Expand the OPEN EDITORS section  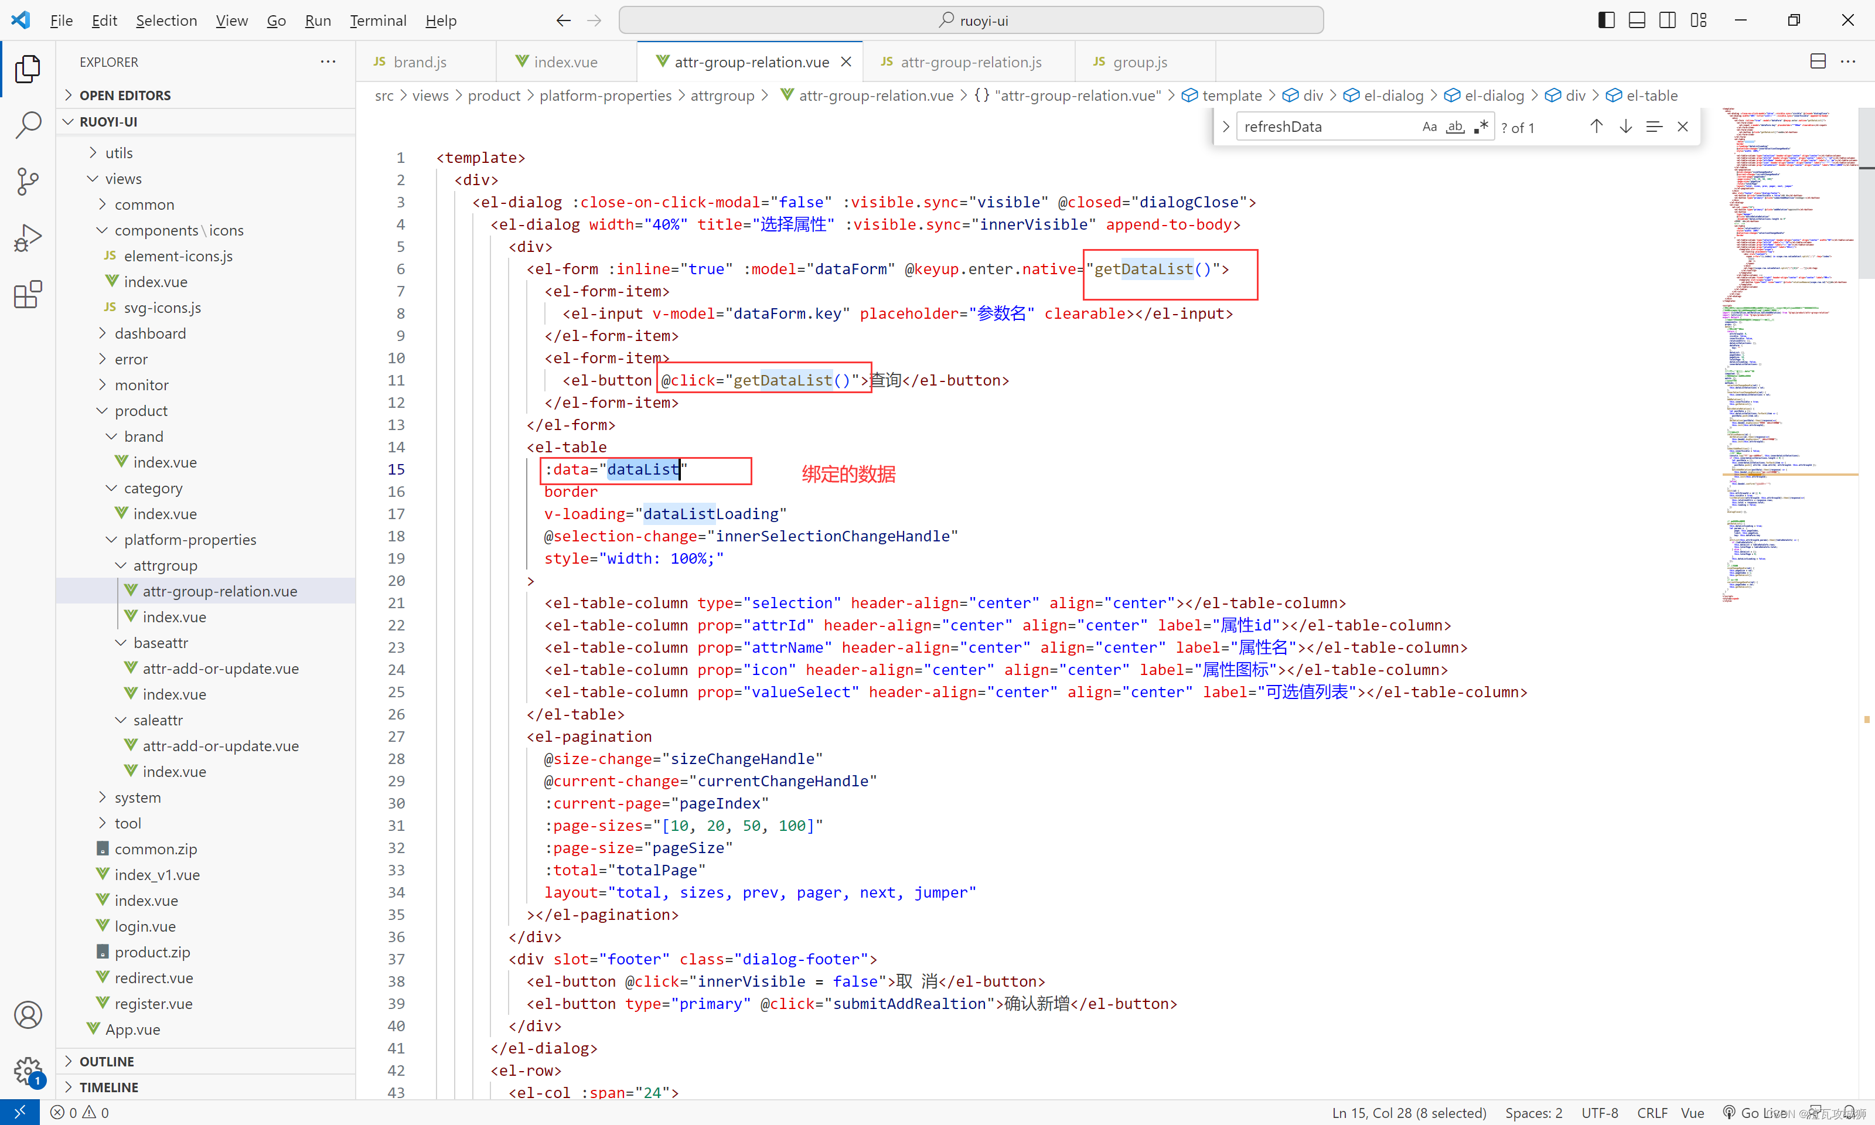point(206,95)
